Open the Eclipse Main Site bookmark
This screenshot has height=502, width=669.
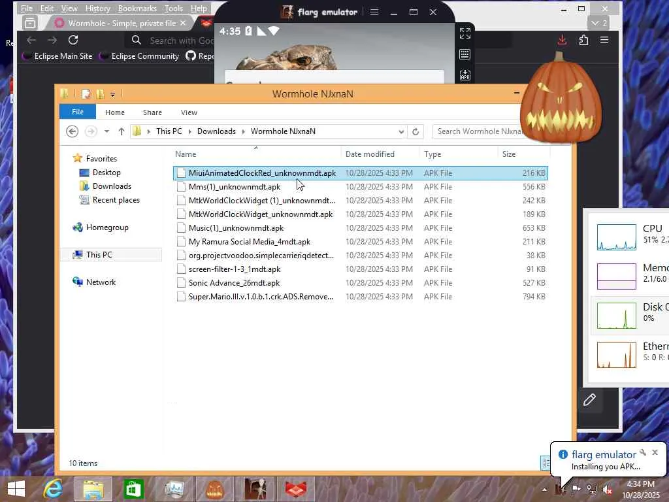tap(57, 56)
